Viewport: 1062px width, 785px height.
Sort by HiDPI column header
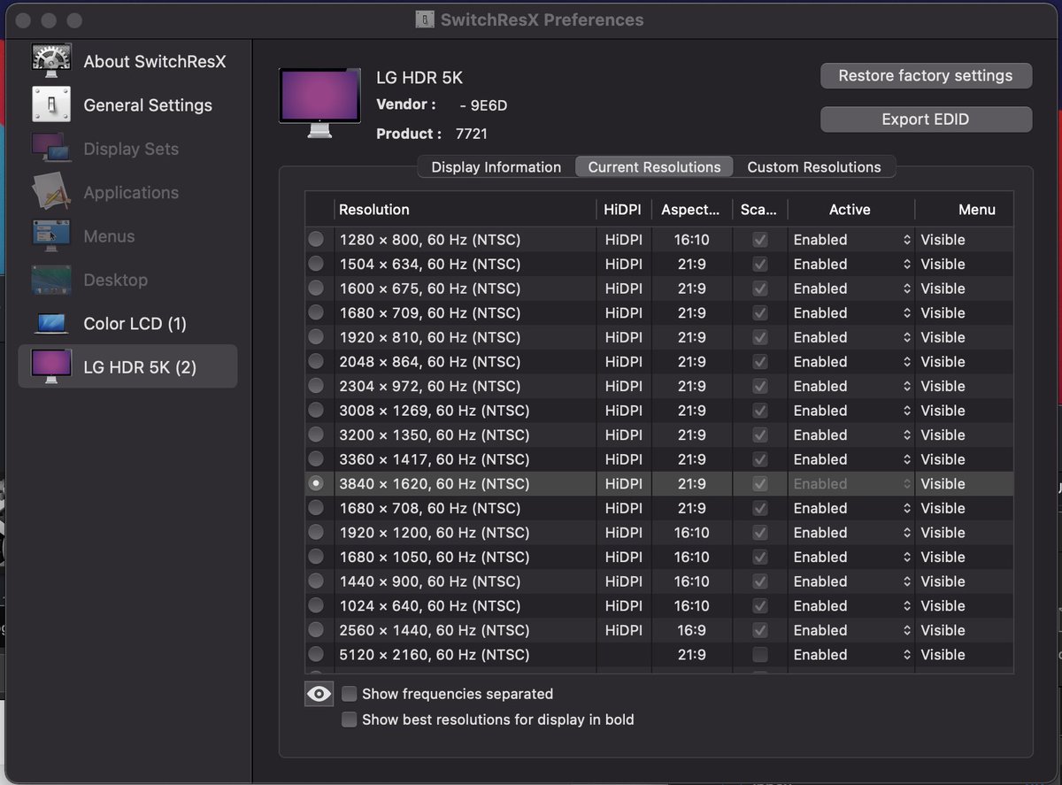coord(623,210)
